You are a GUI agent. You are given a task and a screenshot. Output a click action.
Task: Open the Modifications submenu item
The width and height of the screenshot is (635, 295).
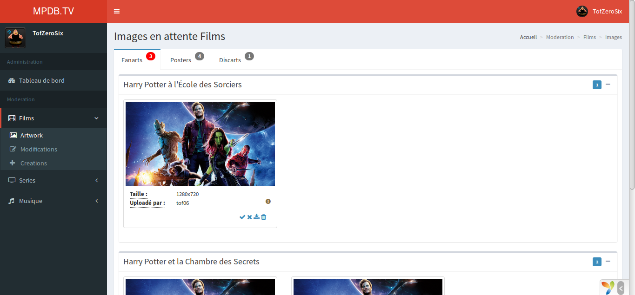click(x=53, y=149)
